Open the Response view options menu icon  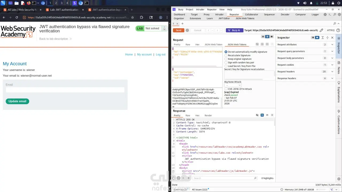click(272, 115)
